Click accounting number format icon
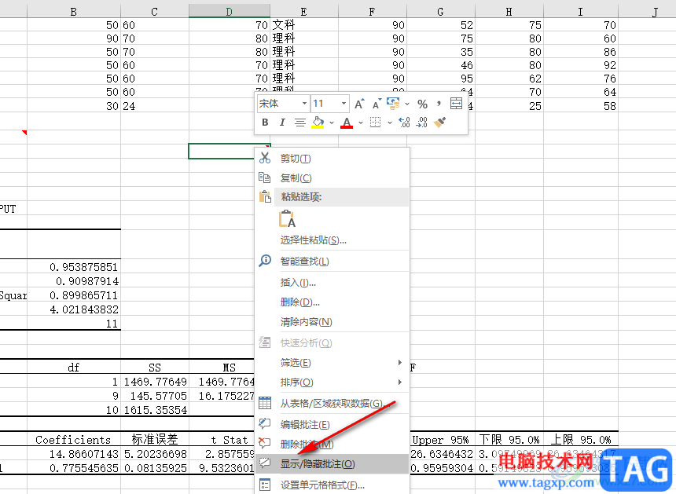This screenshot has height=494, width=676. pos(393,104)
